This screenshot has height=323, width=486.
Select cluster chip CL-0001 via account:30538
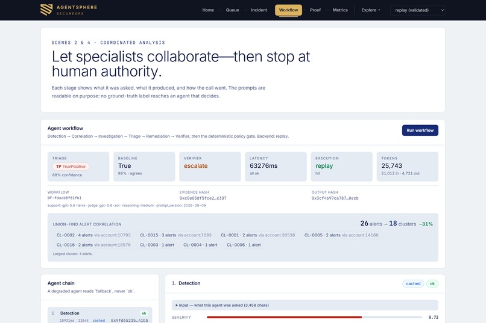[258, 235]
